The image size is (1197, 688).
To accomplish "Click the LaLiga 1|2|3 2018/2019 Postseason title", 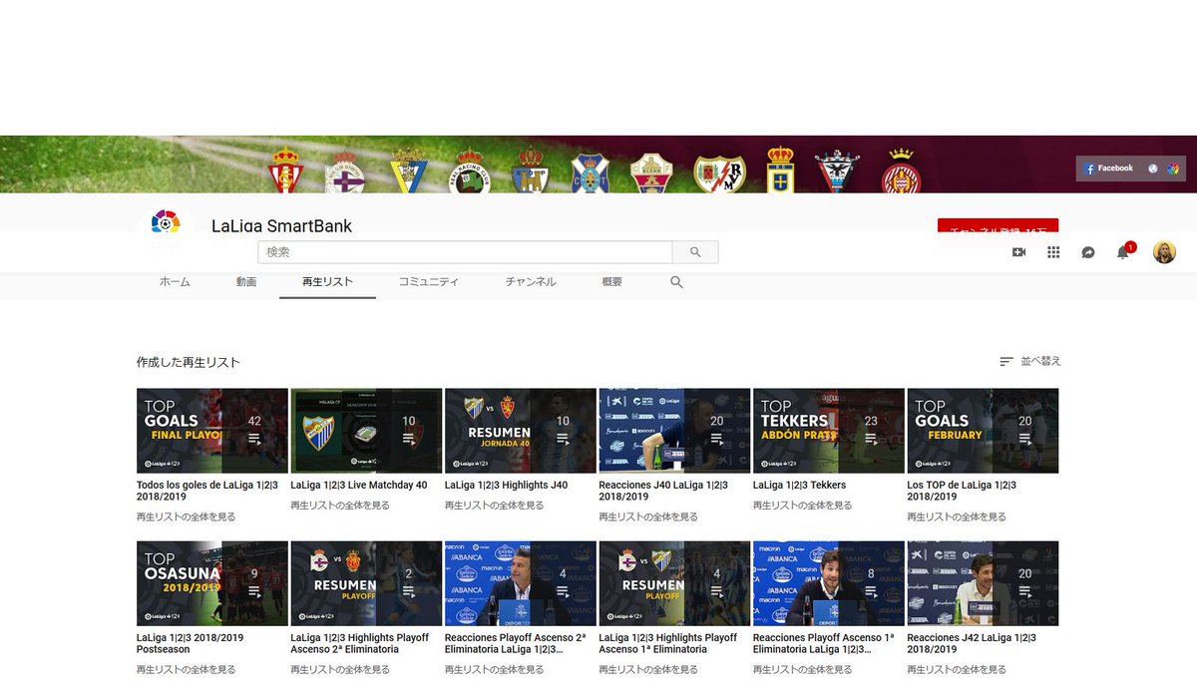I will click(190, 643).
